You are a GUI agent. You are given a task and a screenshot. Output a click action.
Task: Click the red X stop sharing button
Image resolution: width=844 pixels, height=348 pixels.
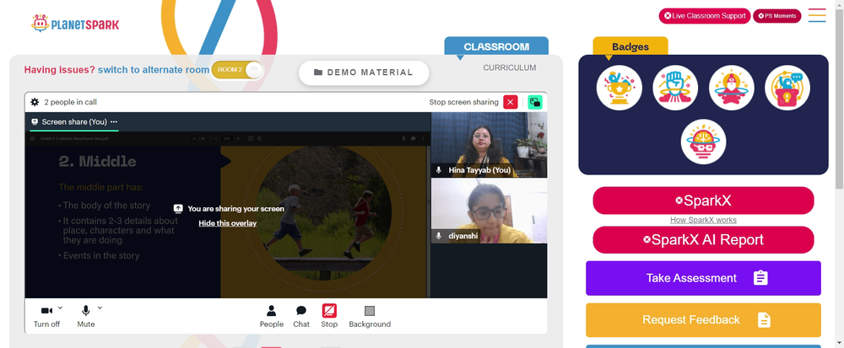[511, 102]
